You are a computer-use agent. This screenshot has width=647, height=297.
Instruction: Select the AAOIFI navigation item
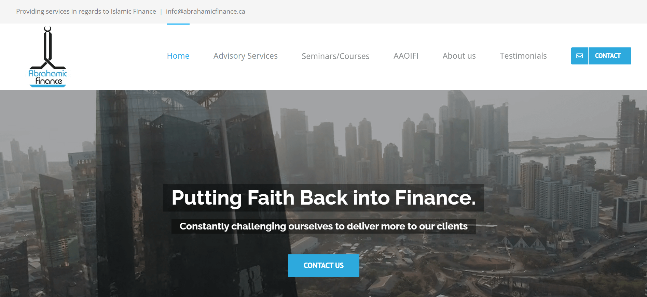[x=406, y=56]
